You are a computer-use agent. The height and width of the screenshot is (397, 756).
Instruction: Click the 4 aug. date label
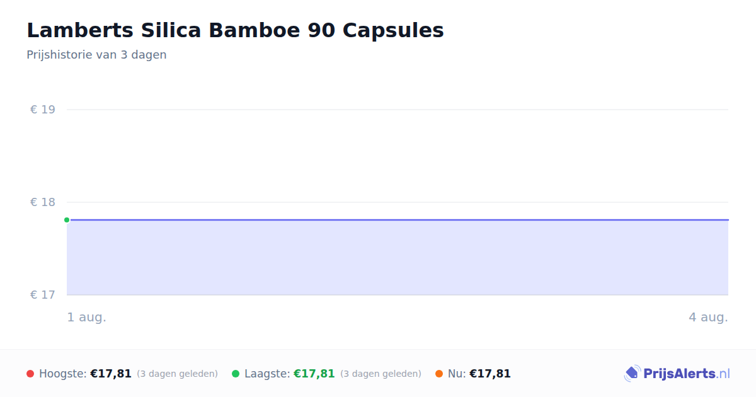[708, 318]
